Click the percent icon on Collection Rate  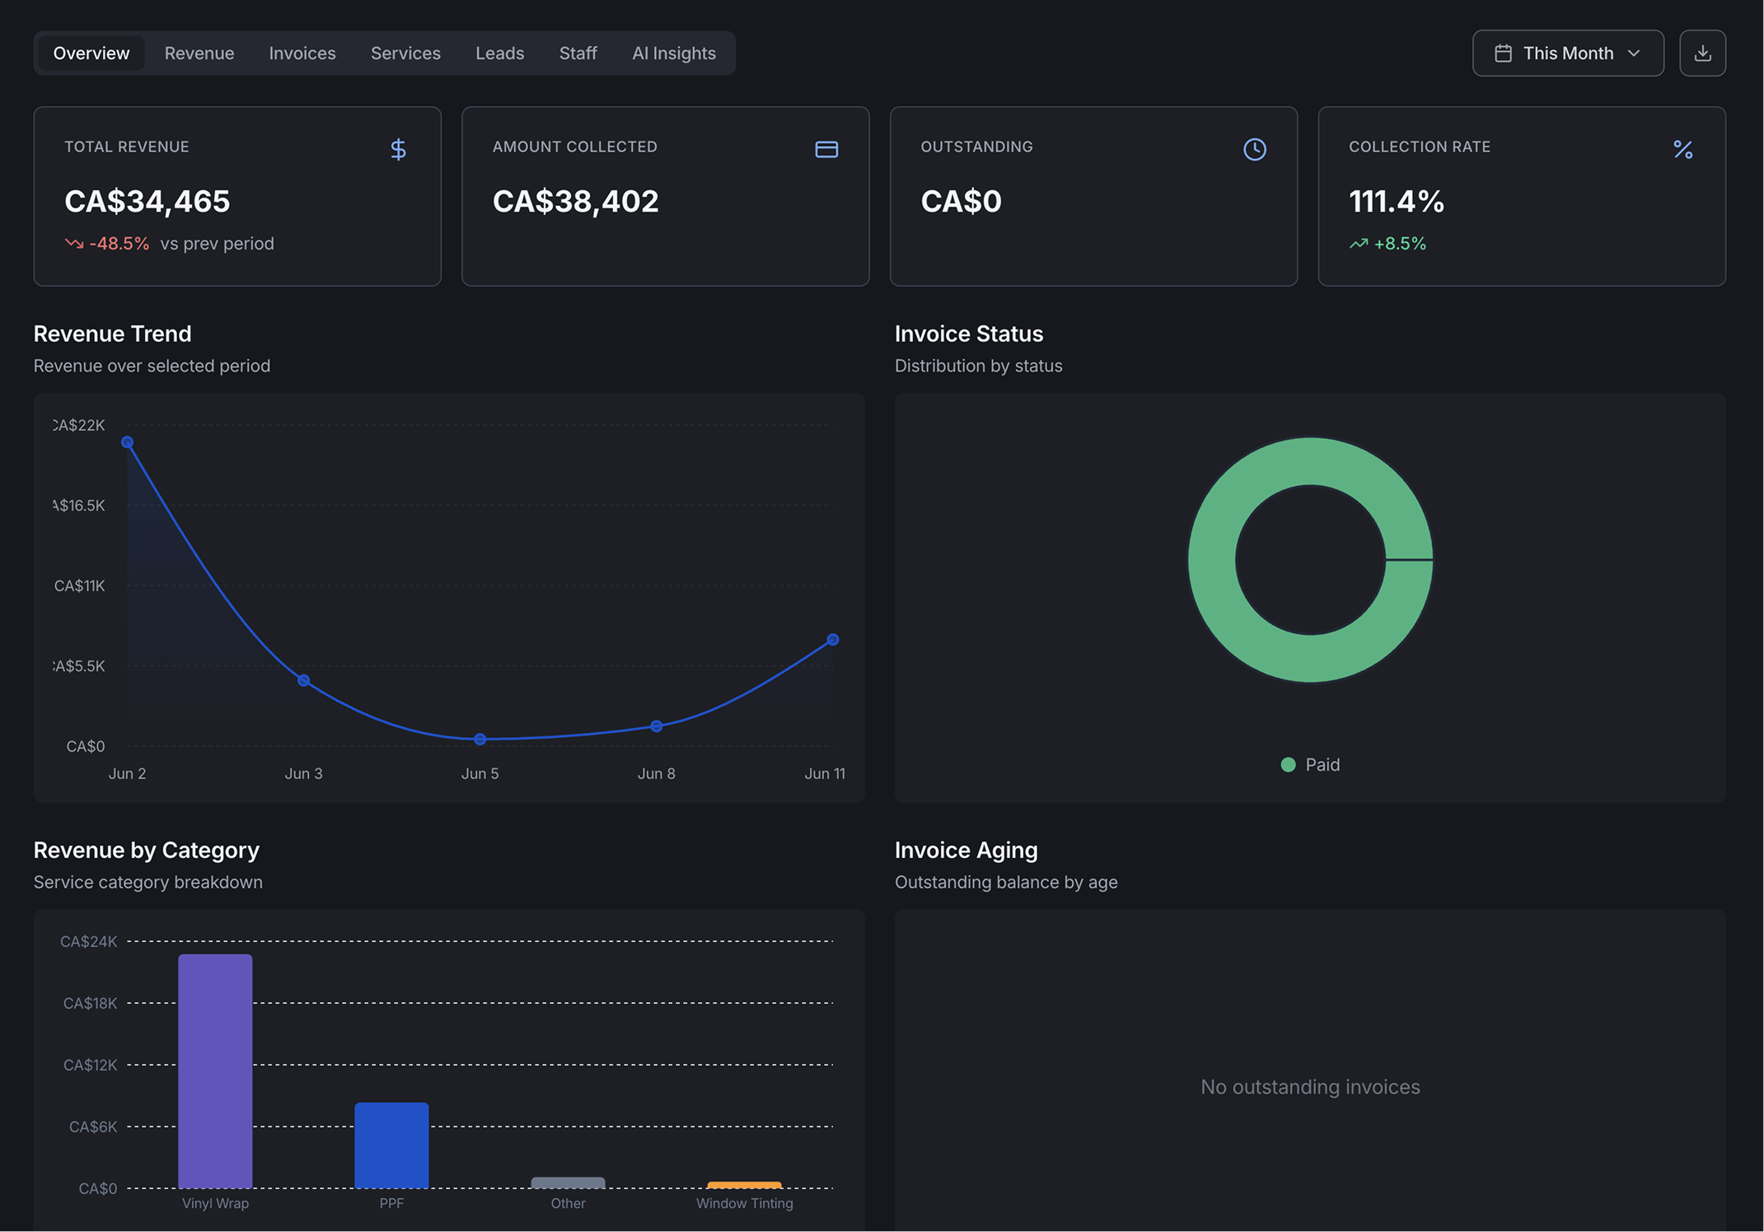tap(1682, 149)
